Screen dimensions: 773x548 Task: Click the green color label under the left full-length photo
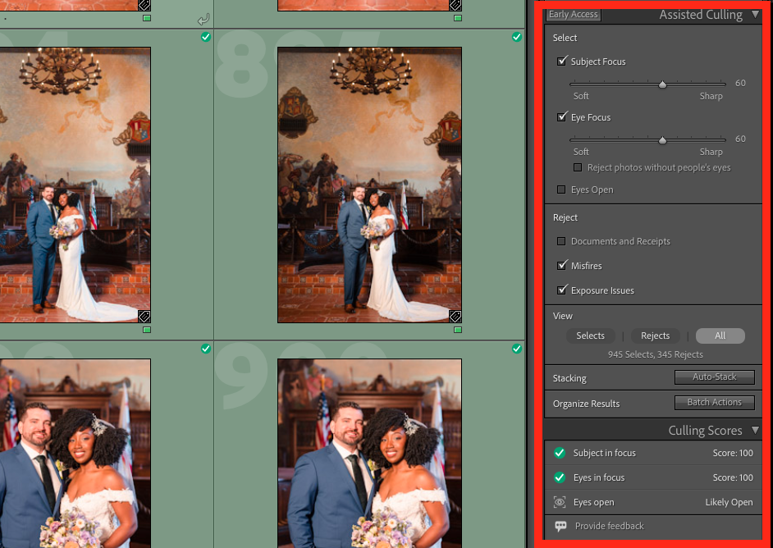[147, 330]
